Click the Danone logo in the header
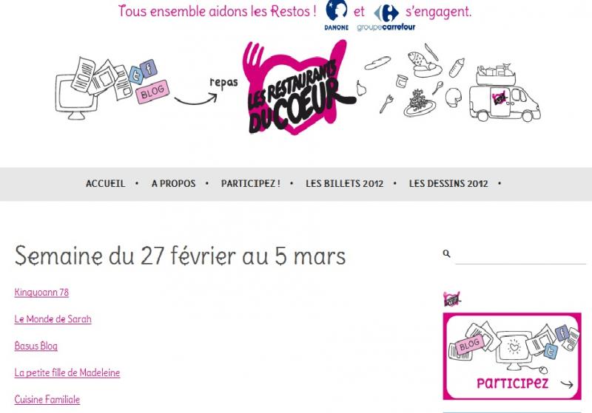Image resolution: width=592 pixels, height=413 pixels. pyautogui.click(x=337, y=16)
